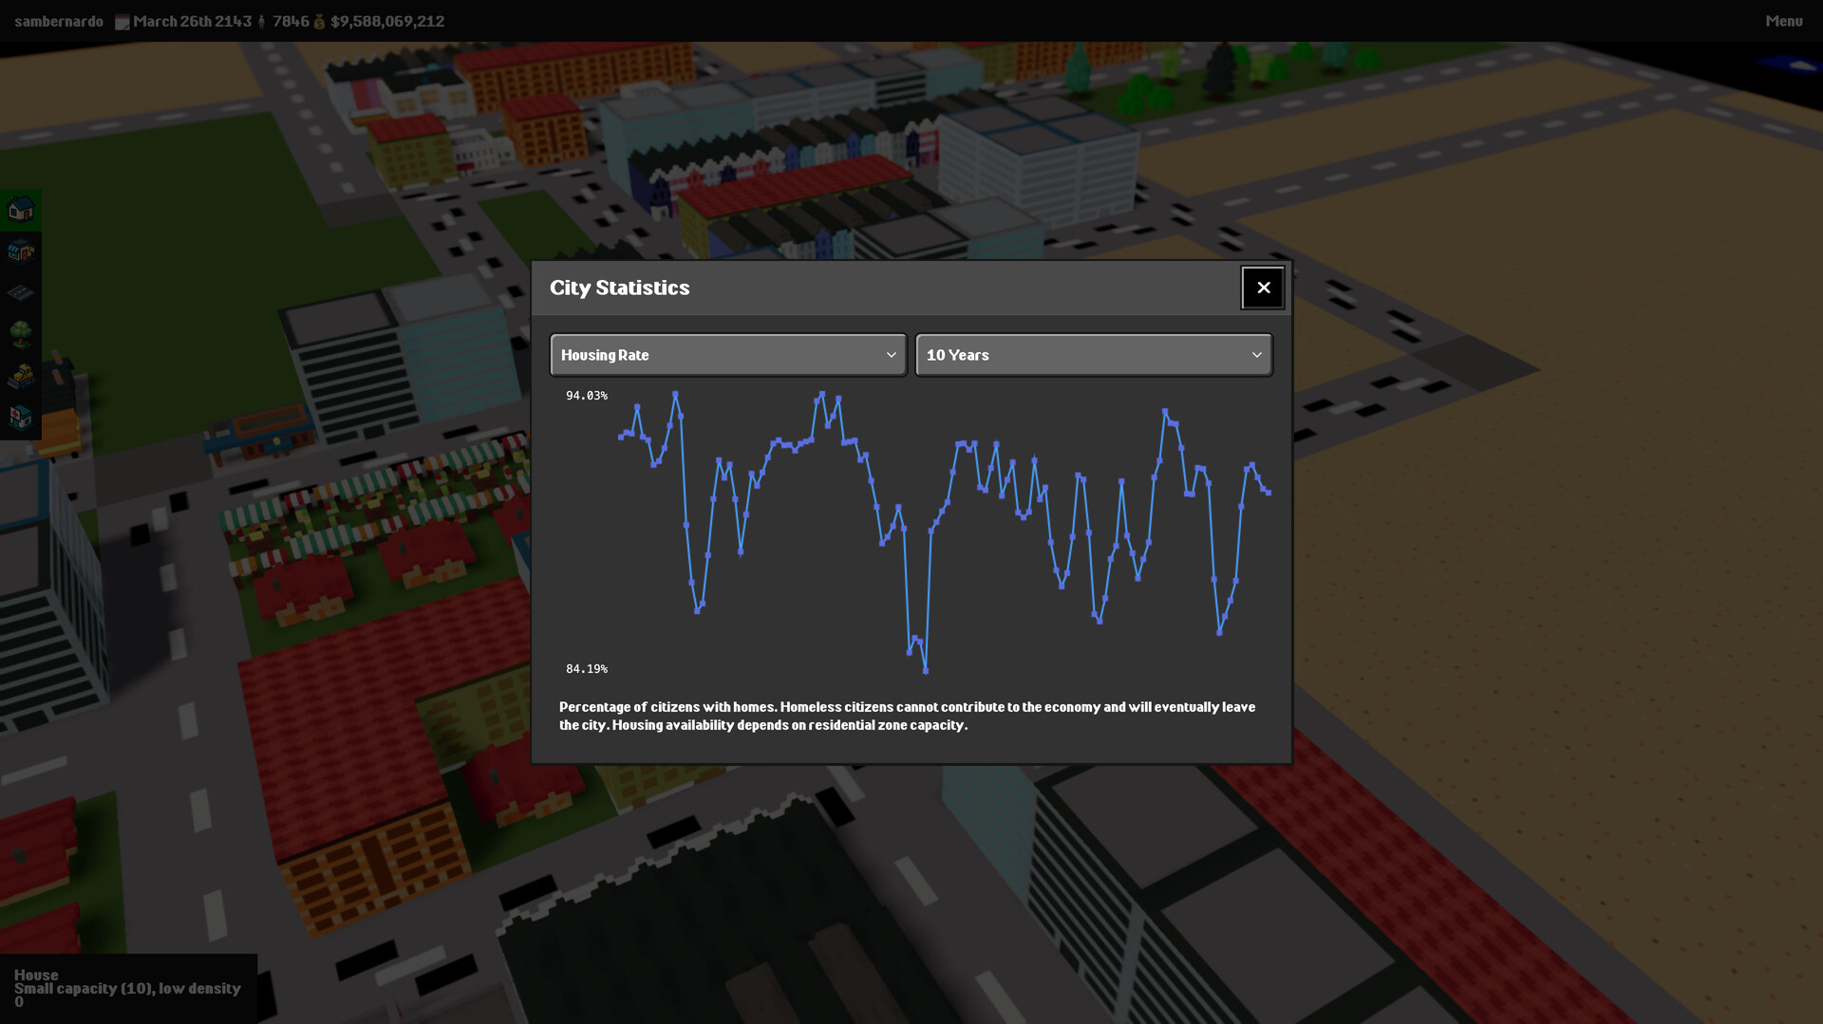Screen dimensions: 1823x1024
Task: Click the 94.03% maximum chart label
Action: [x=587, y=396]
